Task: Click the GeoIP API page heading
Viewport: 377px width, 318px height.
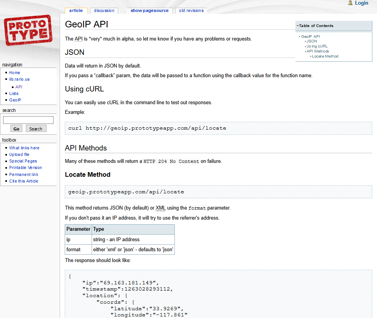Action: click(x=87, y=24)
